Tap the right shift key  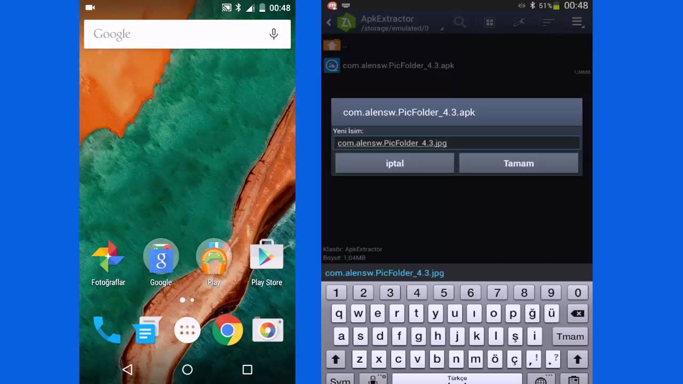click(577, 359)
